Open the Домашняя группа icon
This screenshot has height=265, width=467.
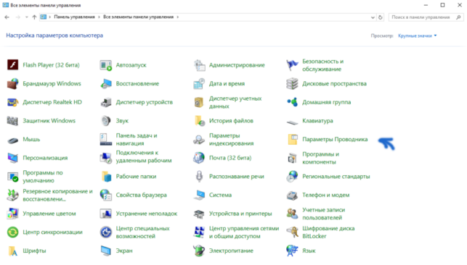pos(292,102)
